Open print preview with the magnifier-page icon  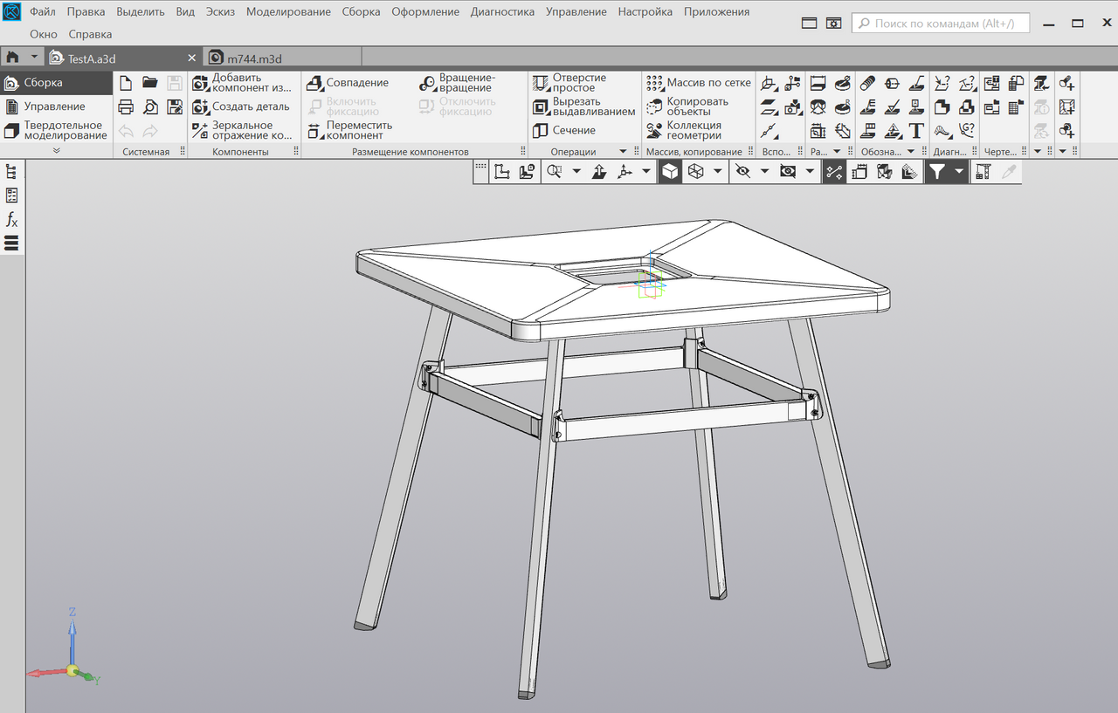coord(150,107)
